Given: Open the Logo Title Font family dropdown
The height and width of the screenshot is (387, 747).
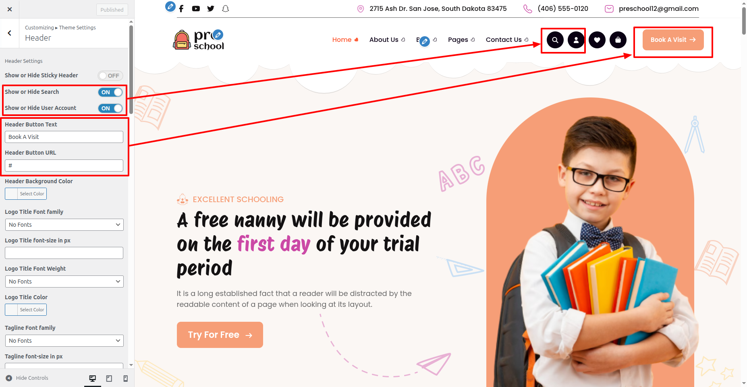Looking at the screenshot, I should 64,225.
